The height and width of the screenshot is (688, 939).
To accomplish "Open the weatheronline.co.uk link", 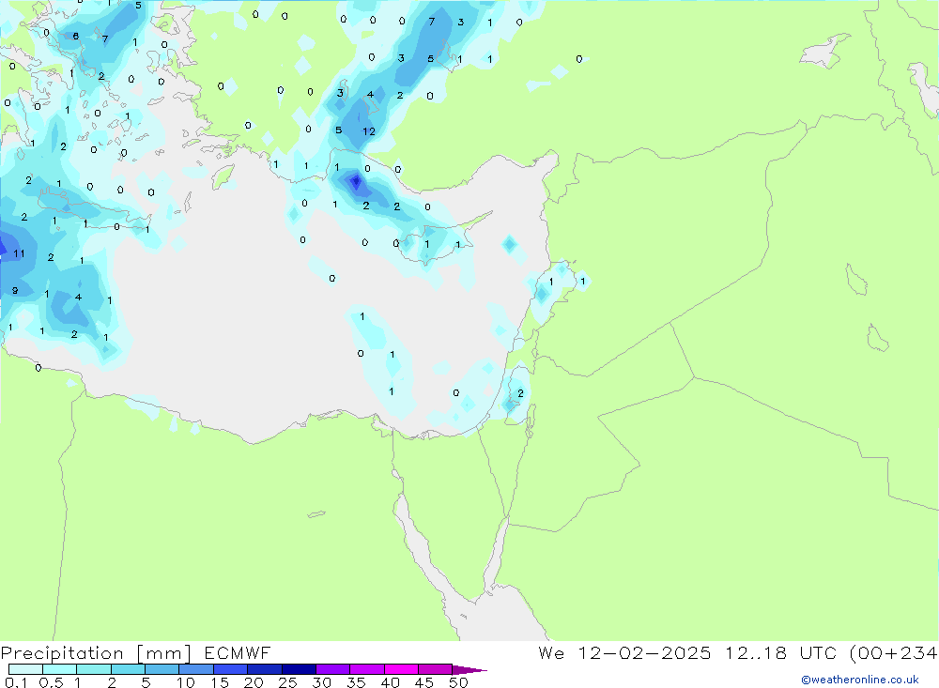I will coord(860,680).
